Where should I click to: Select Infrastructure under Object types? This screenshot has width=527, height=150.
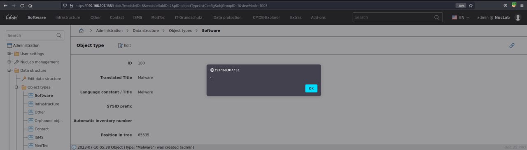point(47,104)
